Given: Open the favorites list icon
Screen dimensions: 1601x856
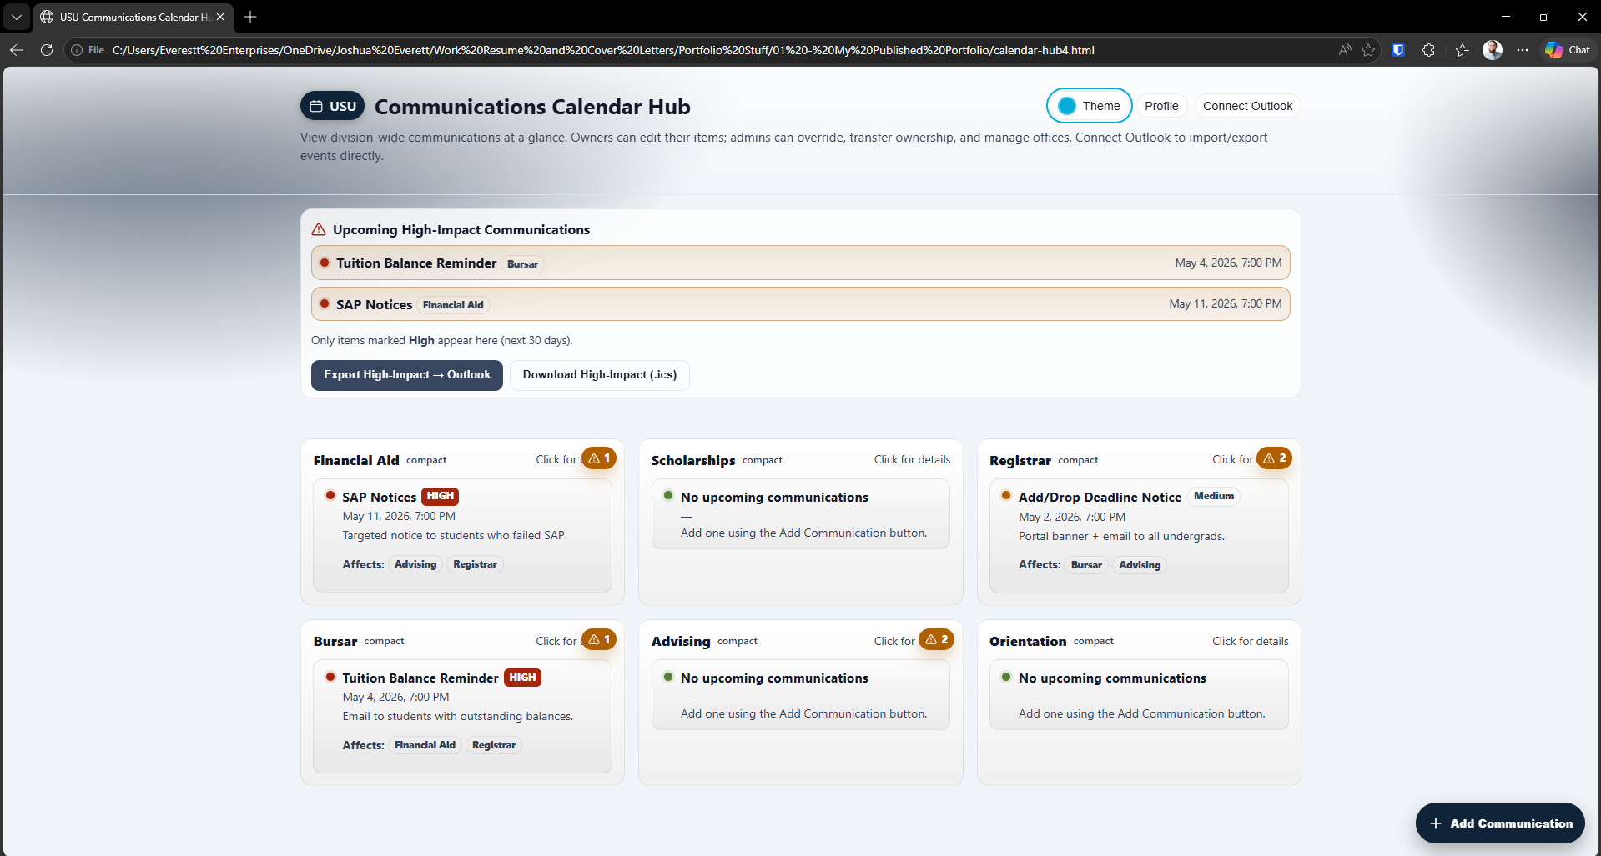Looking at the screenshot, I should point(1462,50).
